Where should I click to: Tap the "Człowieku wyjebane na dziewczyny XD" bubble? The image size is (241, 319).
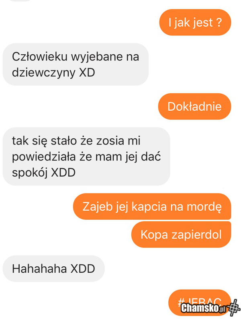76,64
